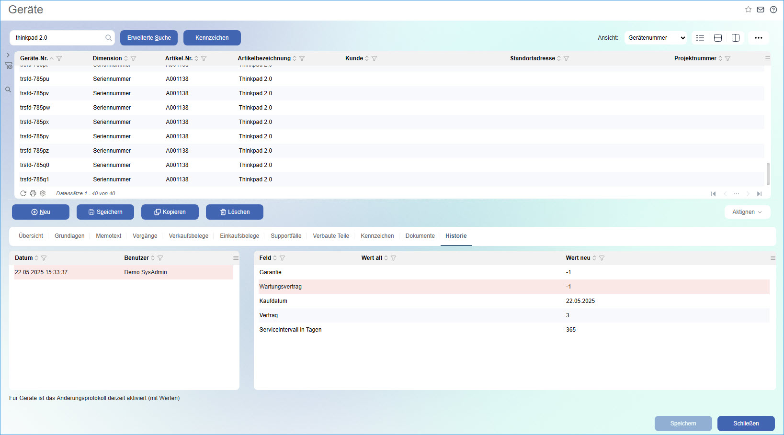Expand the left sidebar chevron
Screen dimensions: 784x435
(8, 55)
